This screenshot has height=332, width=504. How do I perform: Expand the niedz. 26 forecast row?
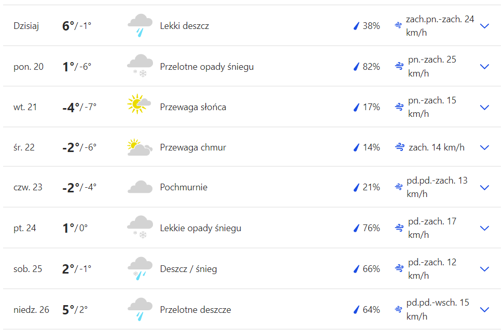[485, 310]
